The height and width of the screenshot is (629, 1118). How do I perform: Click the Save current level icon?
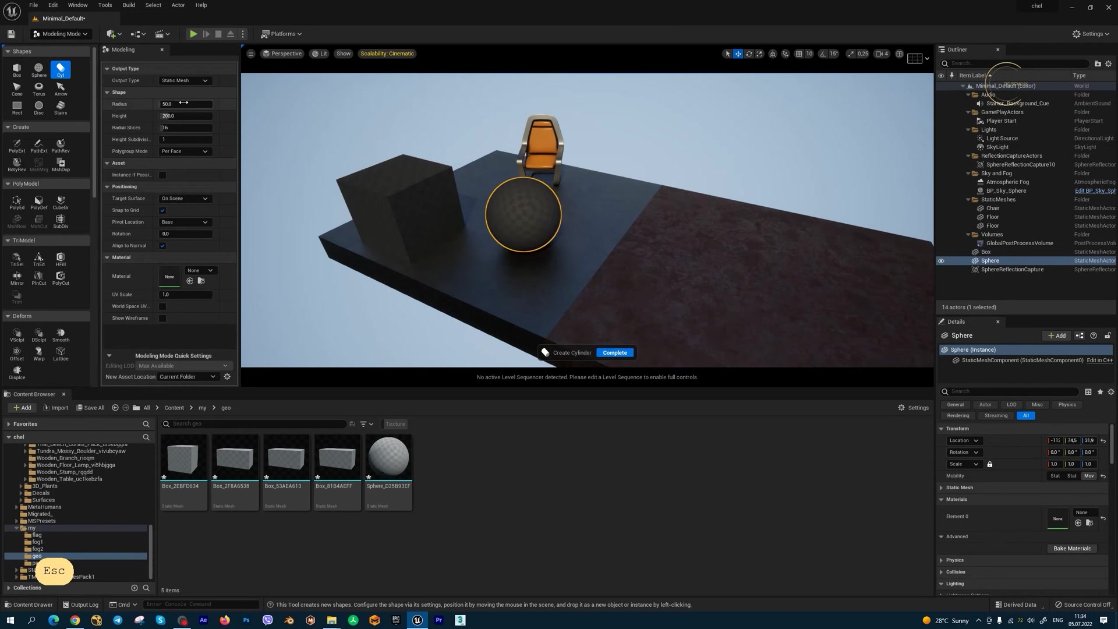point(10,34)
